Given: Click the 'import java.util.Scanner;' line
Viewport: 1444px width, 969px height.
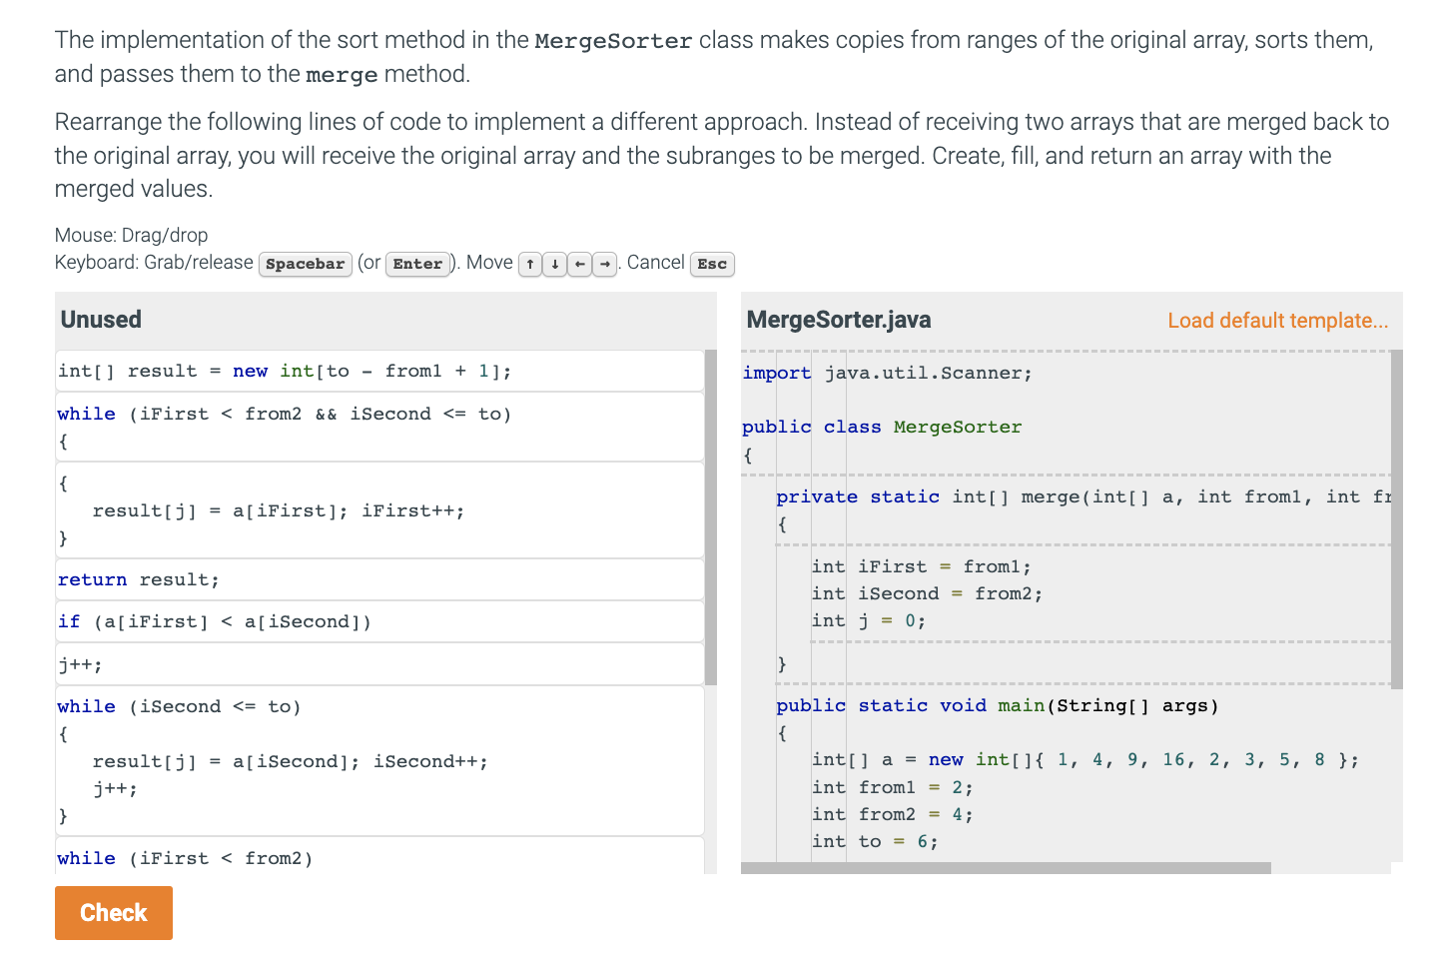Looking at the screenshot, I should click(x=888, y=373).
